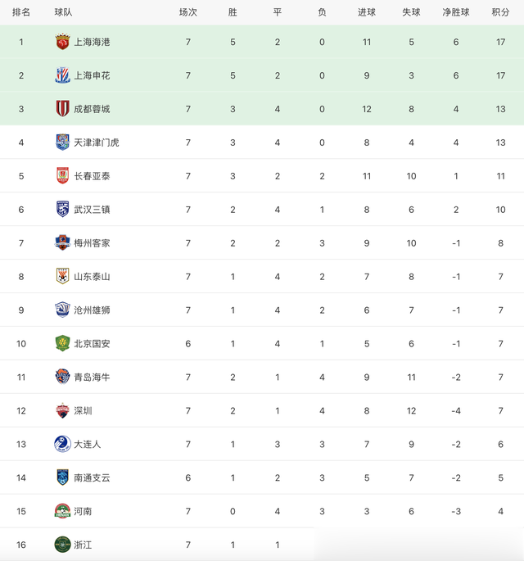Click the 上海申花 team crest
Image resolution: width=524 pixels, height=561 pixels.
coord(62,75)
